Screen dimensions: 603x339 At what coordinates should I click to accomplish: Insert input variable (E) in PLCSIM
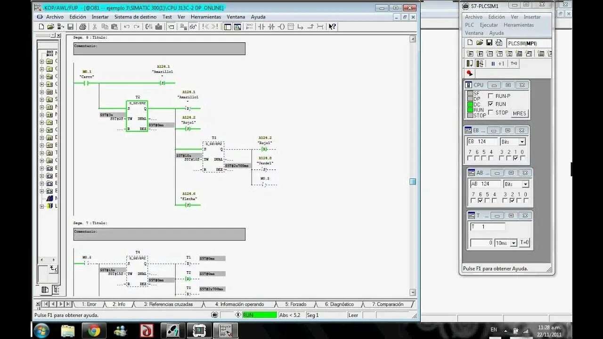(470, 54)
